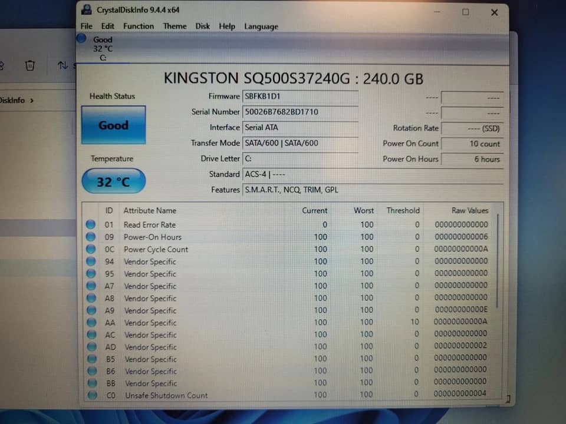Click raw value 00000000000E in row A9
This screenshot has height=424, width=566.
coord(461,309)
